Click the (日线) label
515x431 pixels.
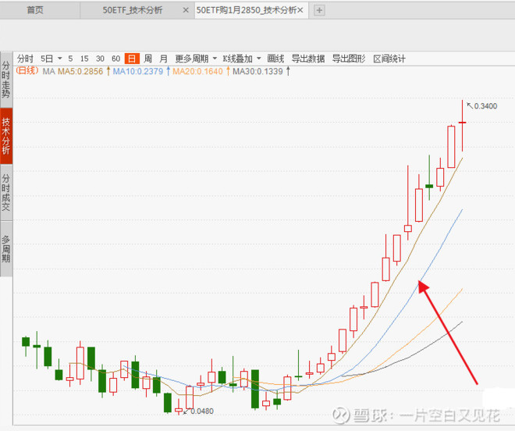click(x=27, y=70)
